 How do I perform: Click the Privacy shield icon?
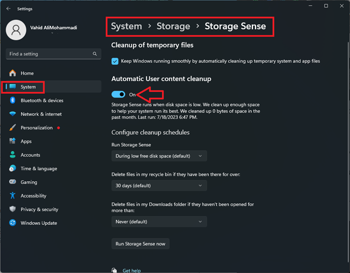(x=13, y=209)
